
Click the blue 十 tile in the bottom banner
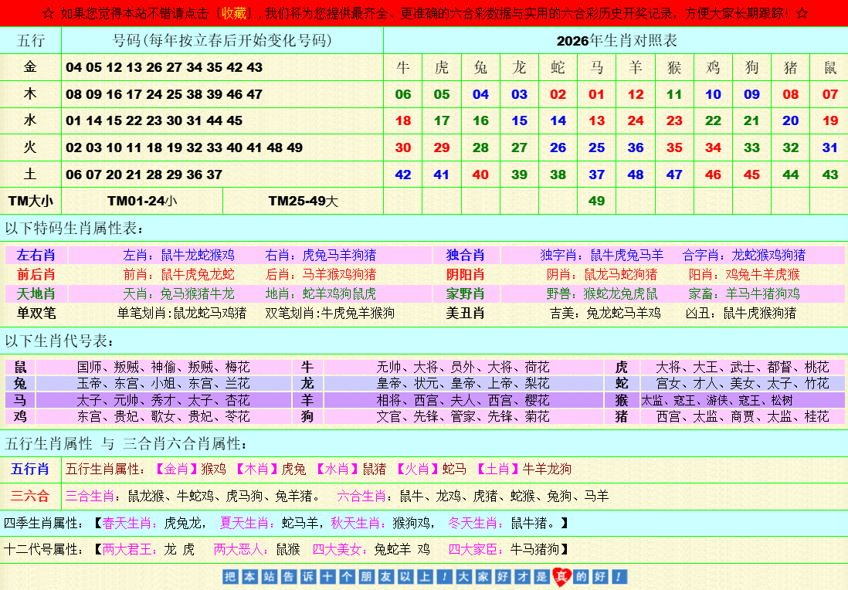327,577
